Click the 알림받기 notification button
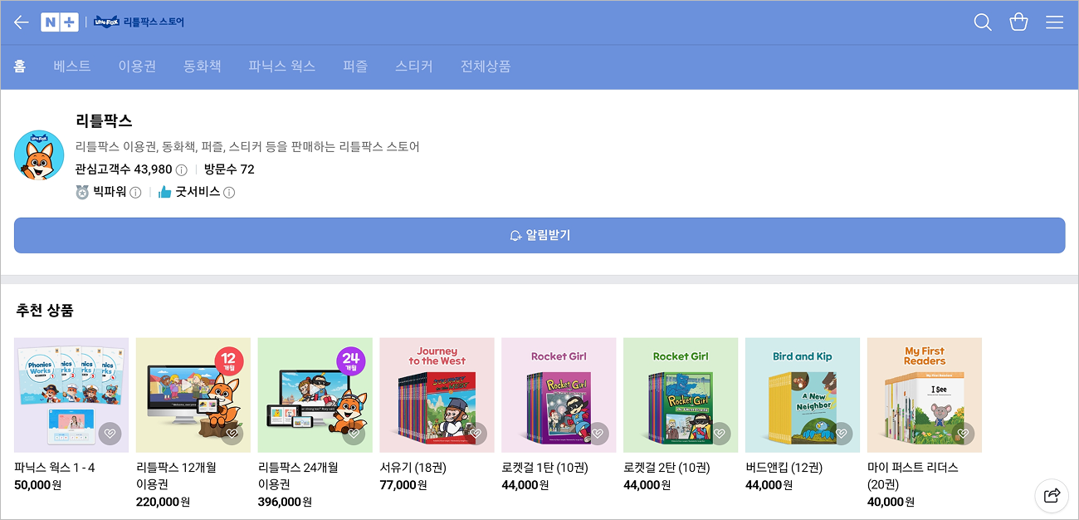 539,235
